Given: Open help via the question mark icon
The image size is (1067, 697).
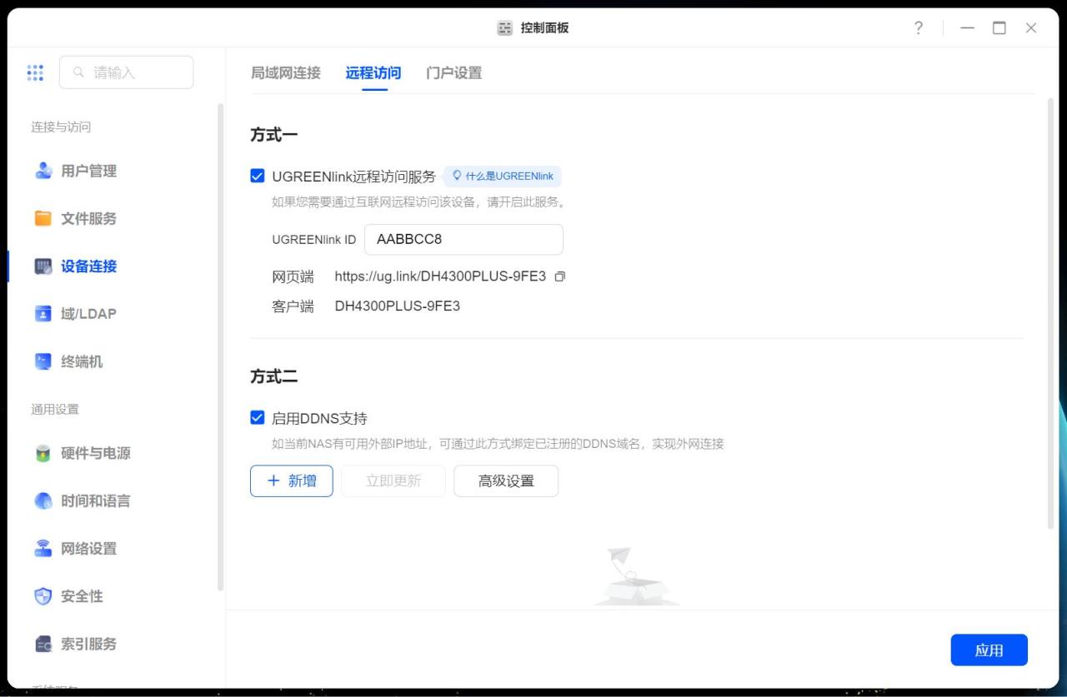Looking at the screenshot, I should (919, 27).
